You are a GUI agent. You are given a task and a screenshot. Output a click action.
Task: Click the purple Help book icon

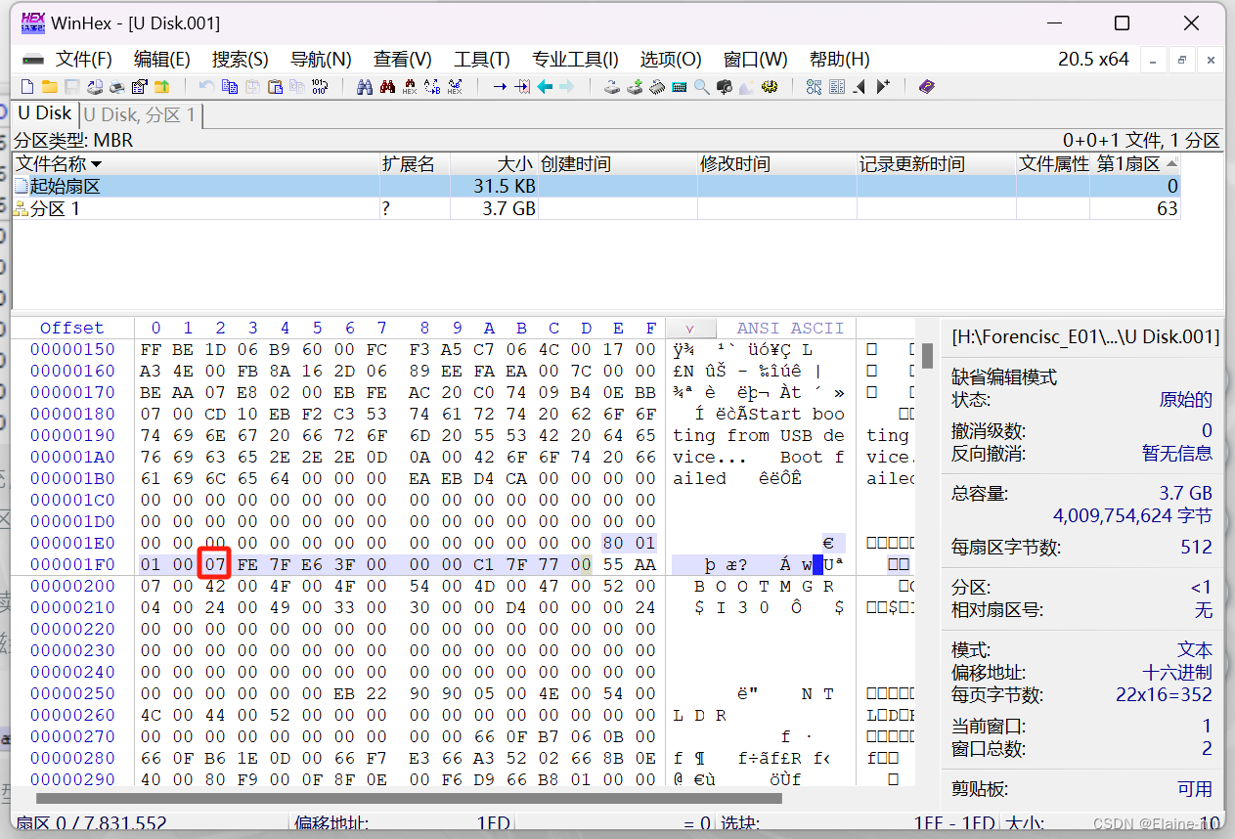tap(927, 87)
